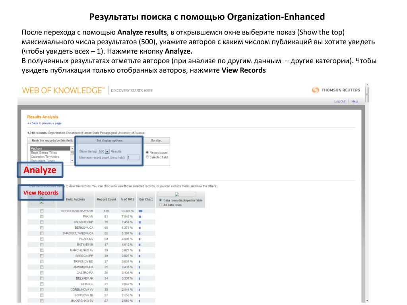Image resolution: width=407 pixels, height=305 pixels.
Task: Select the All data rows option
Action: coord(161,205)
